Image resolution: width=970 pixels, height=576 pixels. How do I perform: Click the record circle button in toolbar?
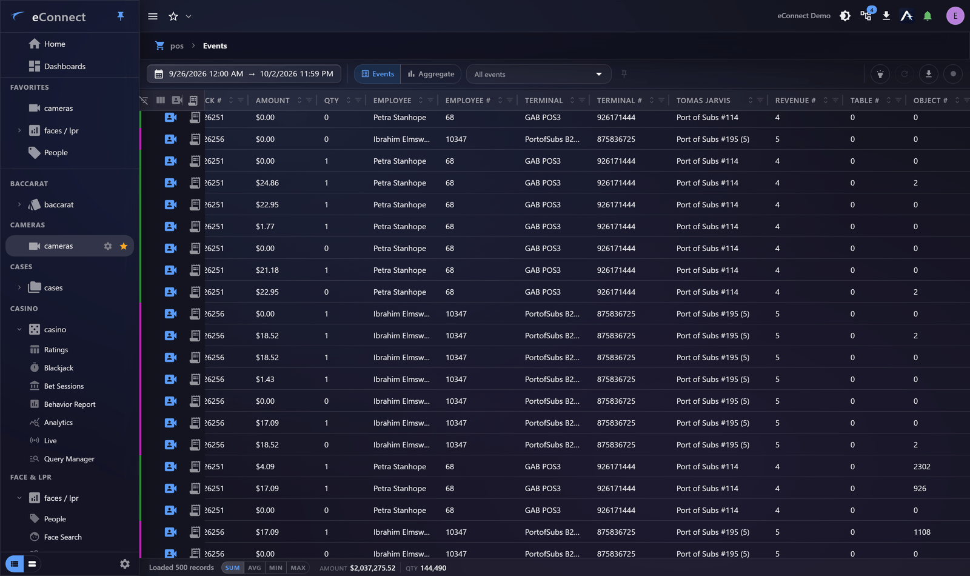(953, 74)
